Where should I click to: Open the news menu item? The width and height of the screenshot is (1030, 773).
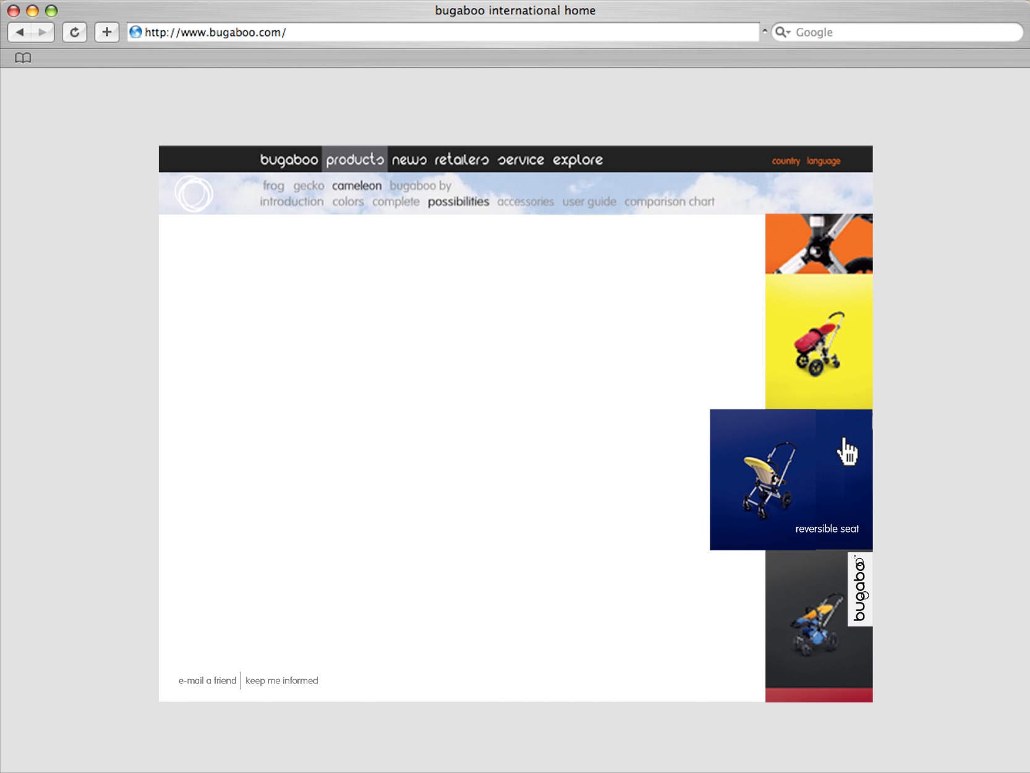409,160
